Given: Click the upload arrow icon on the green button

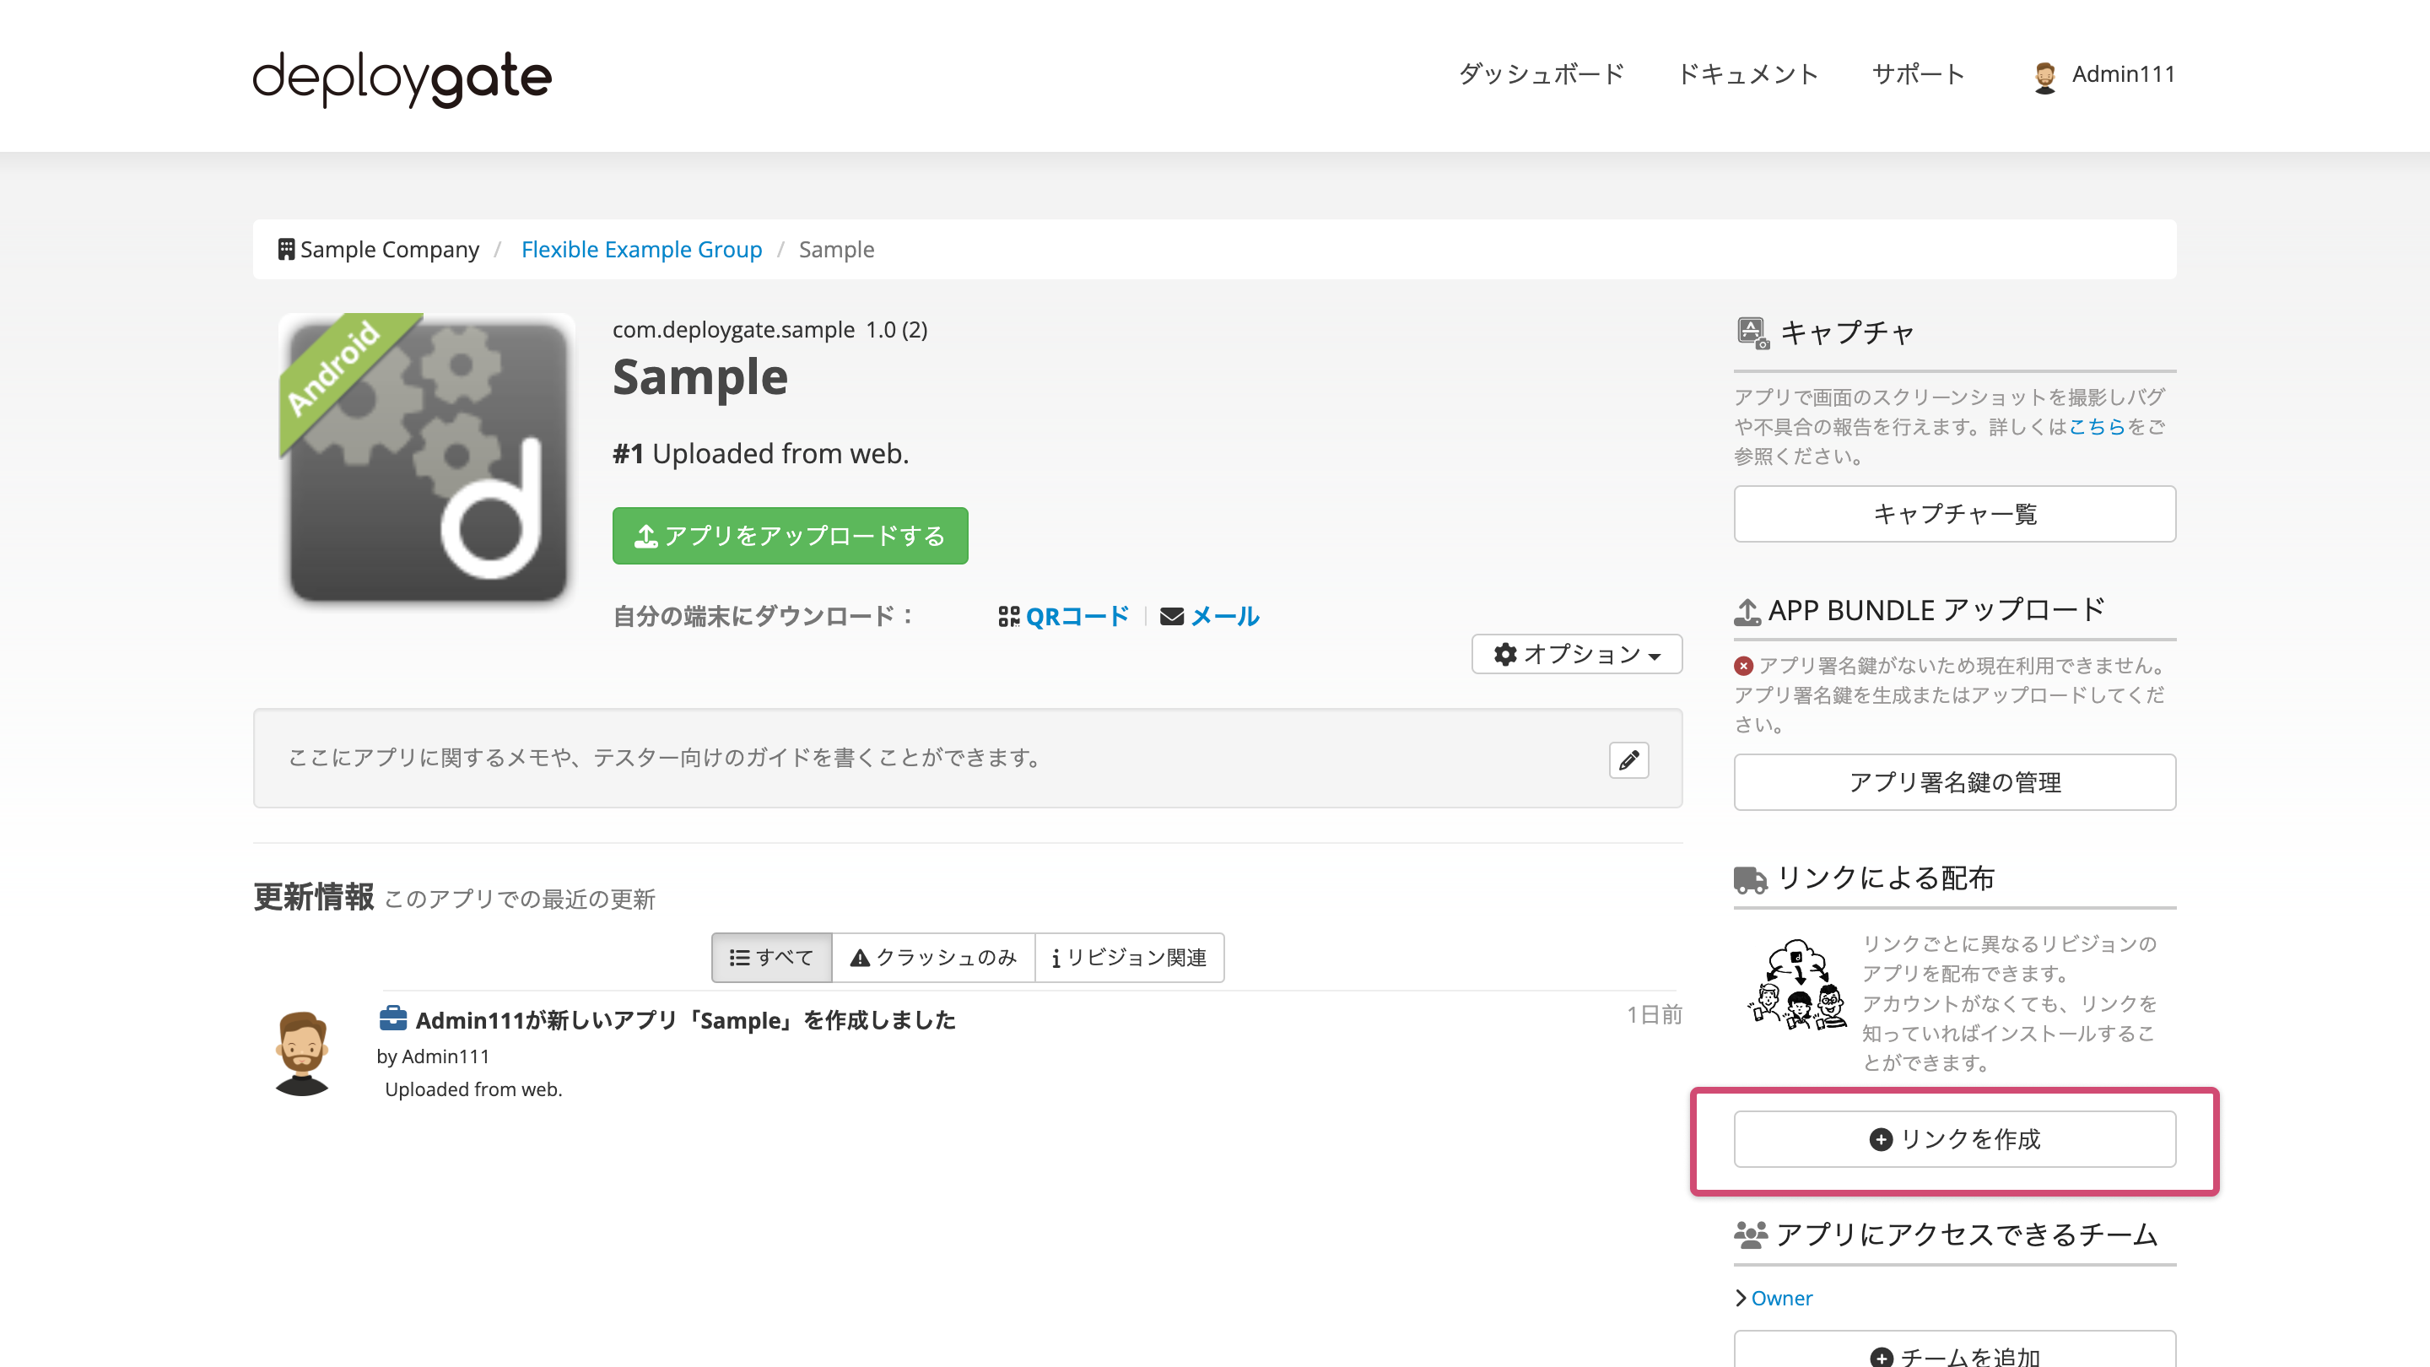Looking at the screenshot, I should (645, 535).
